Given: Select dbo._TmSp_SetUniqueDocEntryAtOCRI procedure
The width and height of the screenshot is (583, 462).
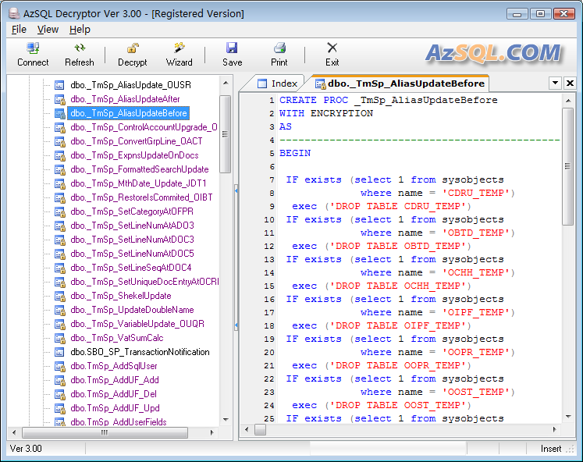Looking at the screenshot, I should click(x=144, y=282).
